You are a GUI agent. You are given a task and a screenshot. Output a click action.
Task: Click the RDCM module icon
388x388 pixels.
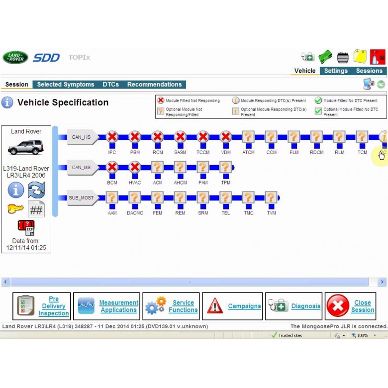pyautogui.click(x=316, y=137)
